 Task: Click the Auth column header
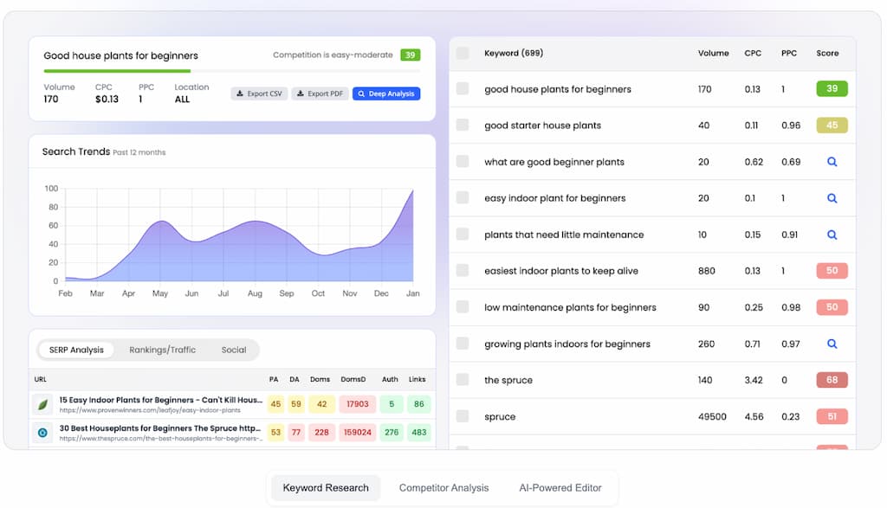pyautogui.click(x=390, y=379)
